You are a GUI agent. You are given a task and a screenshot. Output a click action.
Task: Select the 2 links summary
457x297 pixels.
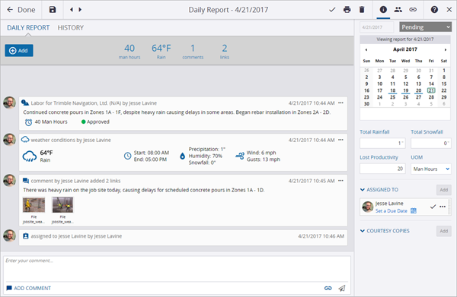pyautogui.click(x=225, y=52)
